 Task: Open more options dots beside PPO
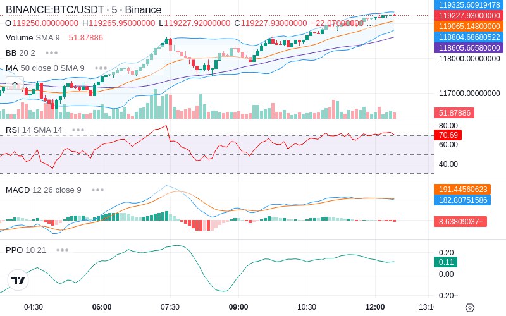tap(62, 250)
